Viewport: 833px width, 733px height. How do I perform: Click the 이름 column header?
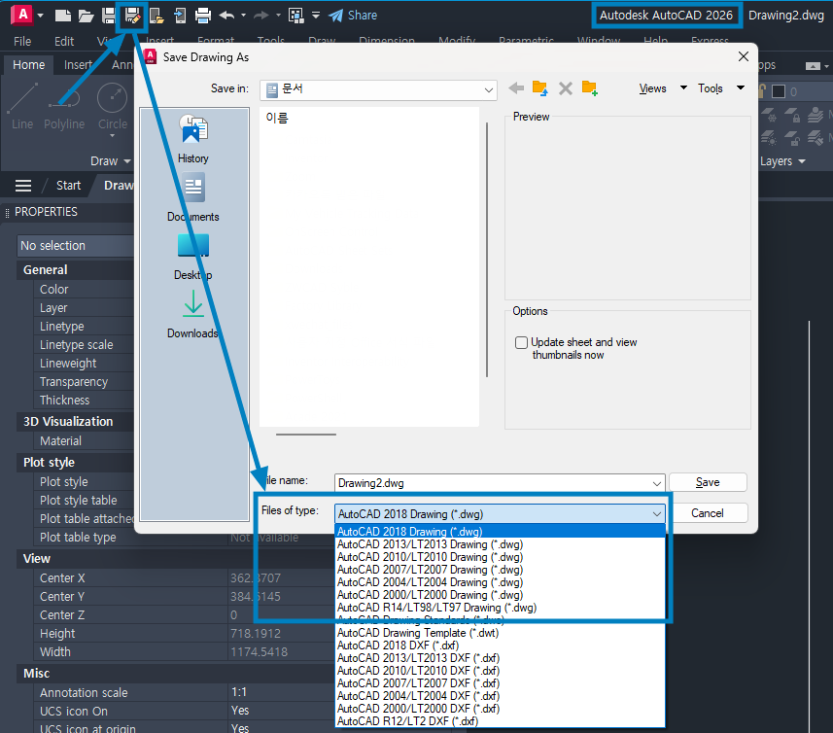(277, 118)
